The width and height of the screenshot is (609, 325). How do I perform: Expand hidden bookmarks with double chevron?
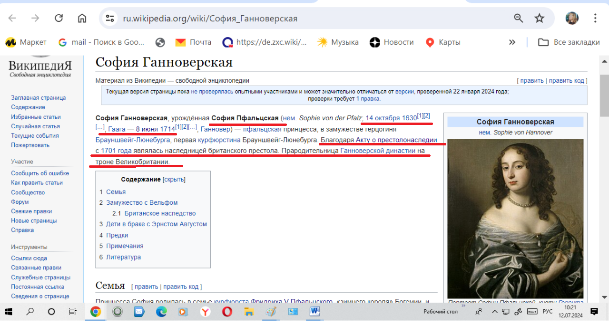tap(512, 42)
